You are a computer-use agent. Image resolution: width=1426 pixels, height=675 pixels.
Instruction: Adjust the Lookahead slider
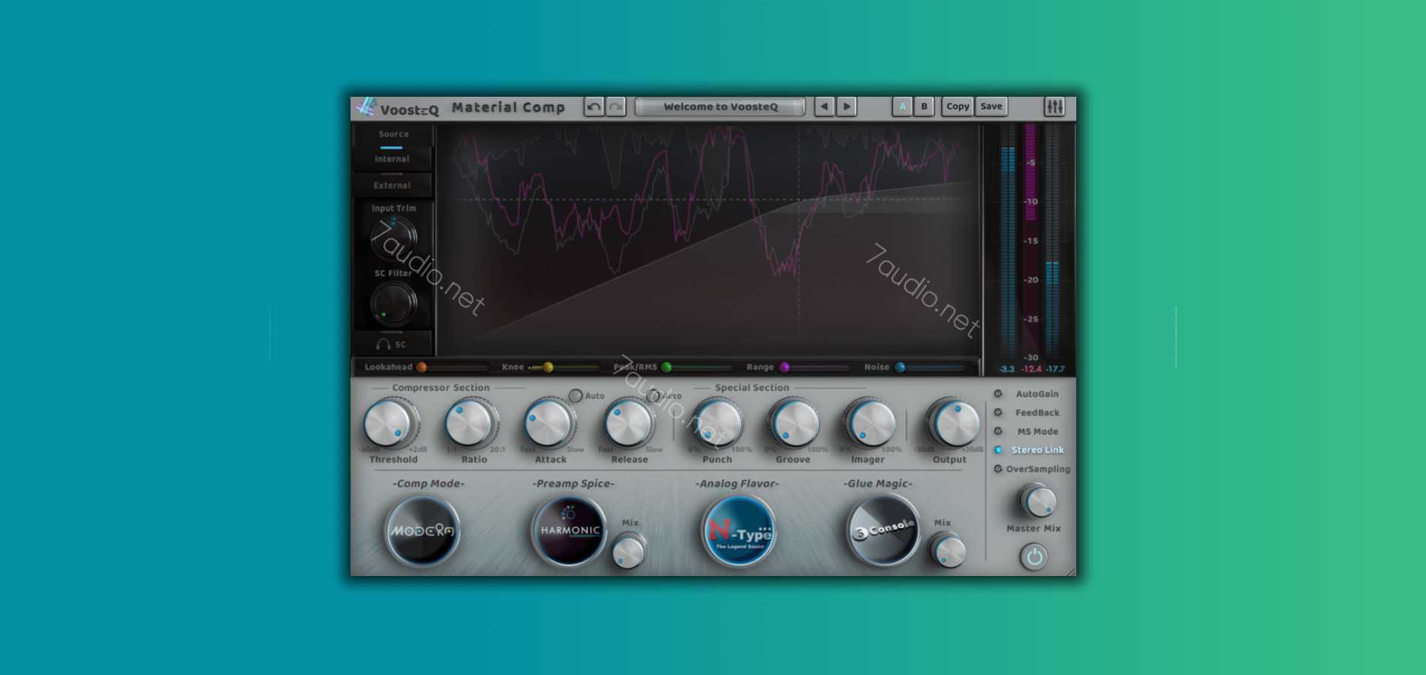(454, 367)
